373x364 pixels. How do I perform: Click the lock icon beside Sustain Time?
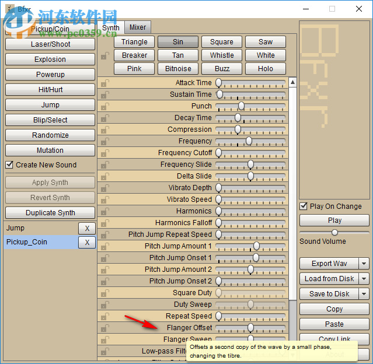coord(105,95)
